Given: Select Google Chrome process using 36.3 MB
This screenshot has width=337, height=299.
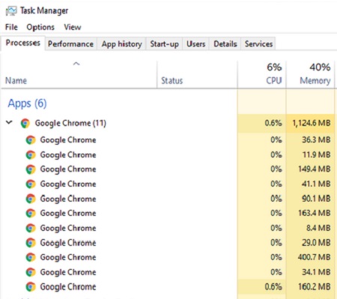Looking at the screenshot, I should click(x=68, y=140).
